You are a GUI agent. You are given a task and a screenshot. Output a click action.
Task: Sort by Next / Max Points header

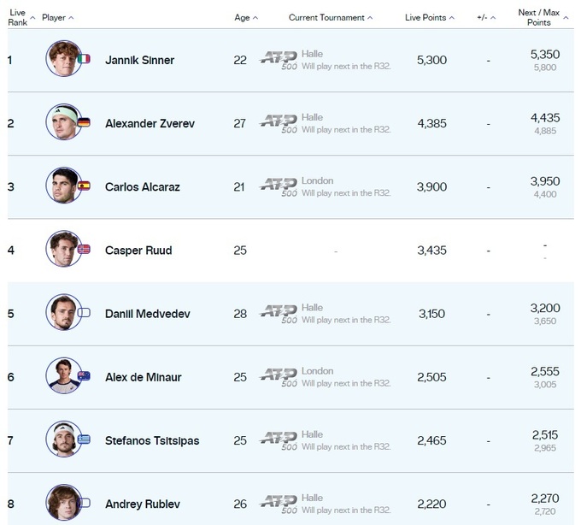coord(543,17)
